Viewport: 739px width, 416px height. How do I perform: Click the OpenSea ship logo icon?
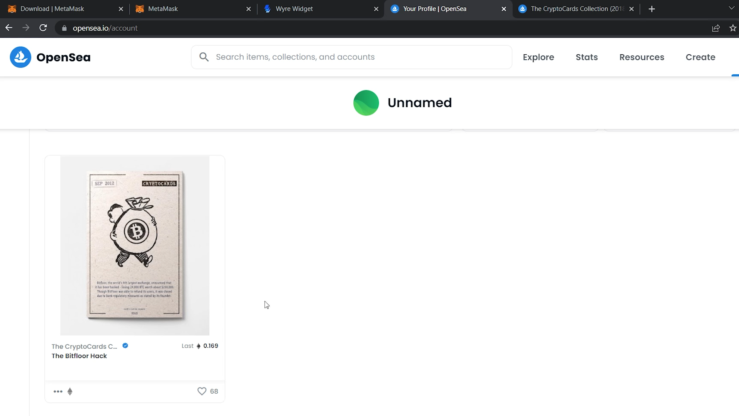(20, 57)
